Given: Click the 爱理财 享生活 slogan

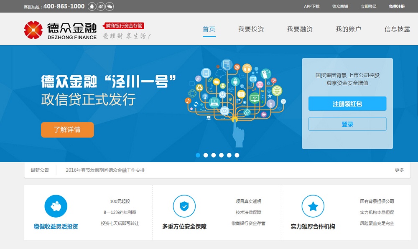Looking at the screenshot, I should click(127, 36).
